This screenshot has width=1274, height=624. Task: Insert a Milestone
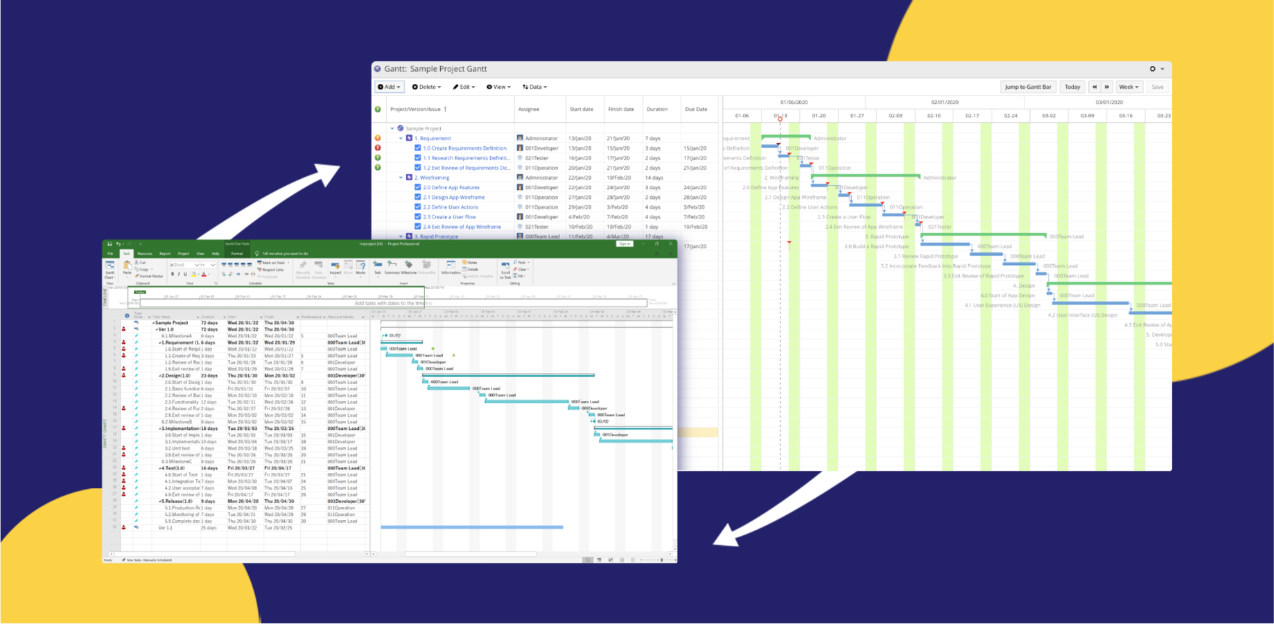[x=409, y=268]
